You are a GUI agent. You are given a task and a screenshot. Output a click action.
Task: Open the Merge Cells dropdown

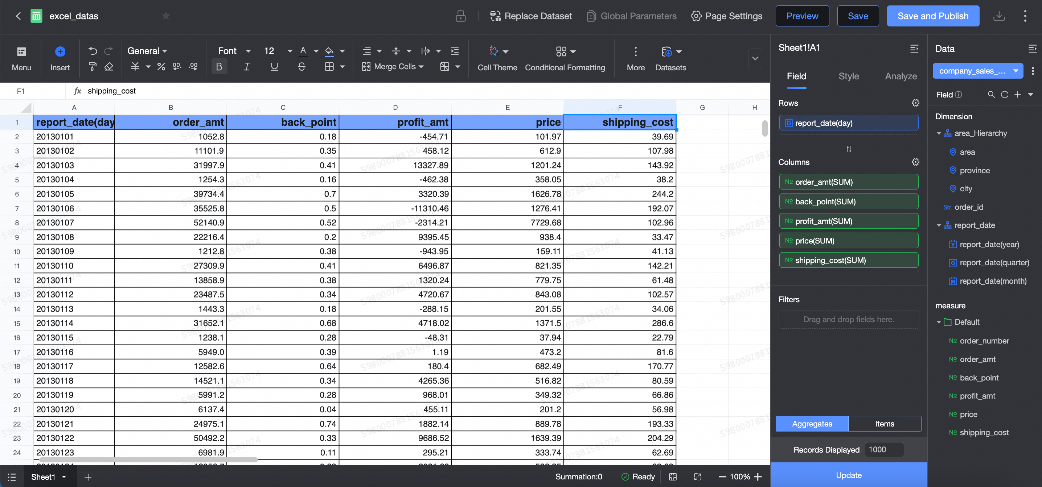tap(393, 67)
